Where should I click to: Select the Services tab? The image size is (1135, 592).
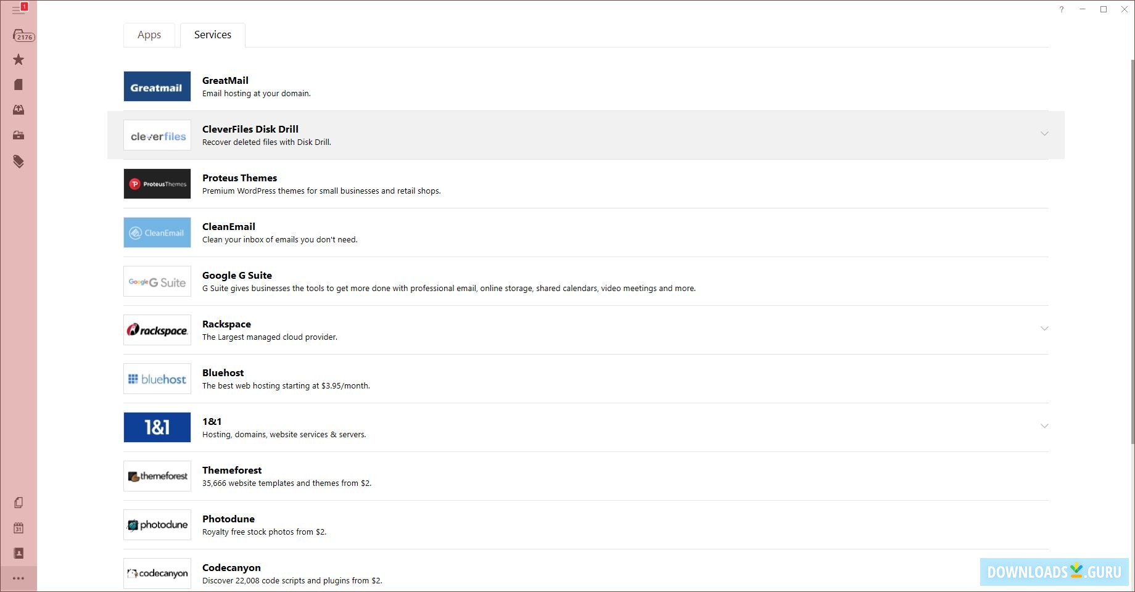[213, 35]
